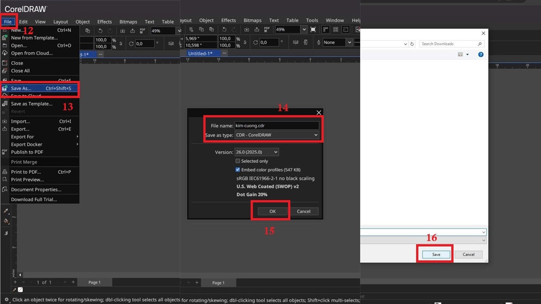Select the Eyedropper tool in toolbox
541x304 pixels.
coord(6,211)
